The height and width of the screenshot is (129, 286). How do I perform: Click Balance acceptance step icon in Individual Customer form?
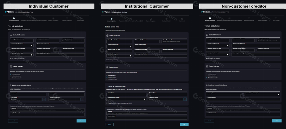tap(53, 18)
